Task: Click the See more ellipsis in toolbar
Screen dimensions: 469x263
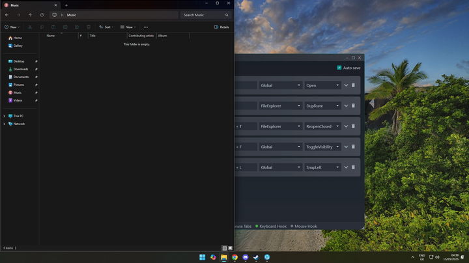Action: (145, 27)
